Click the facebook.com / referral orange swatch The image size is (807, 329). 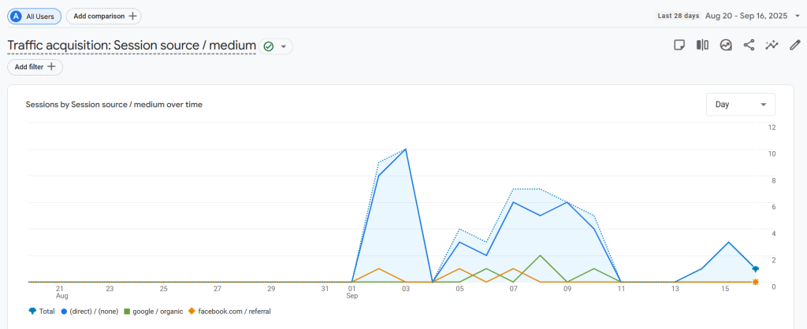click(x=192, y=312)
